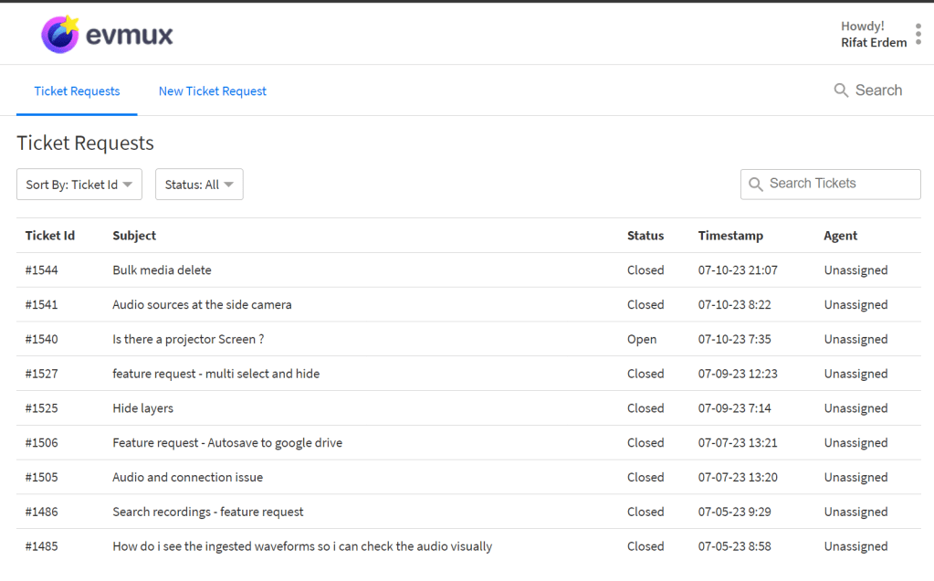Click timestamp 07-10-23 21:07
Viewport: 934px width, 581px height.
(738, 269)
